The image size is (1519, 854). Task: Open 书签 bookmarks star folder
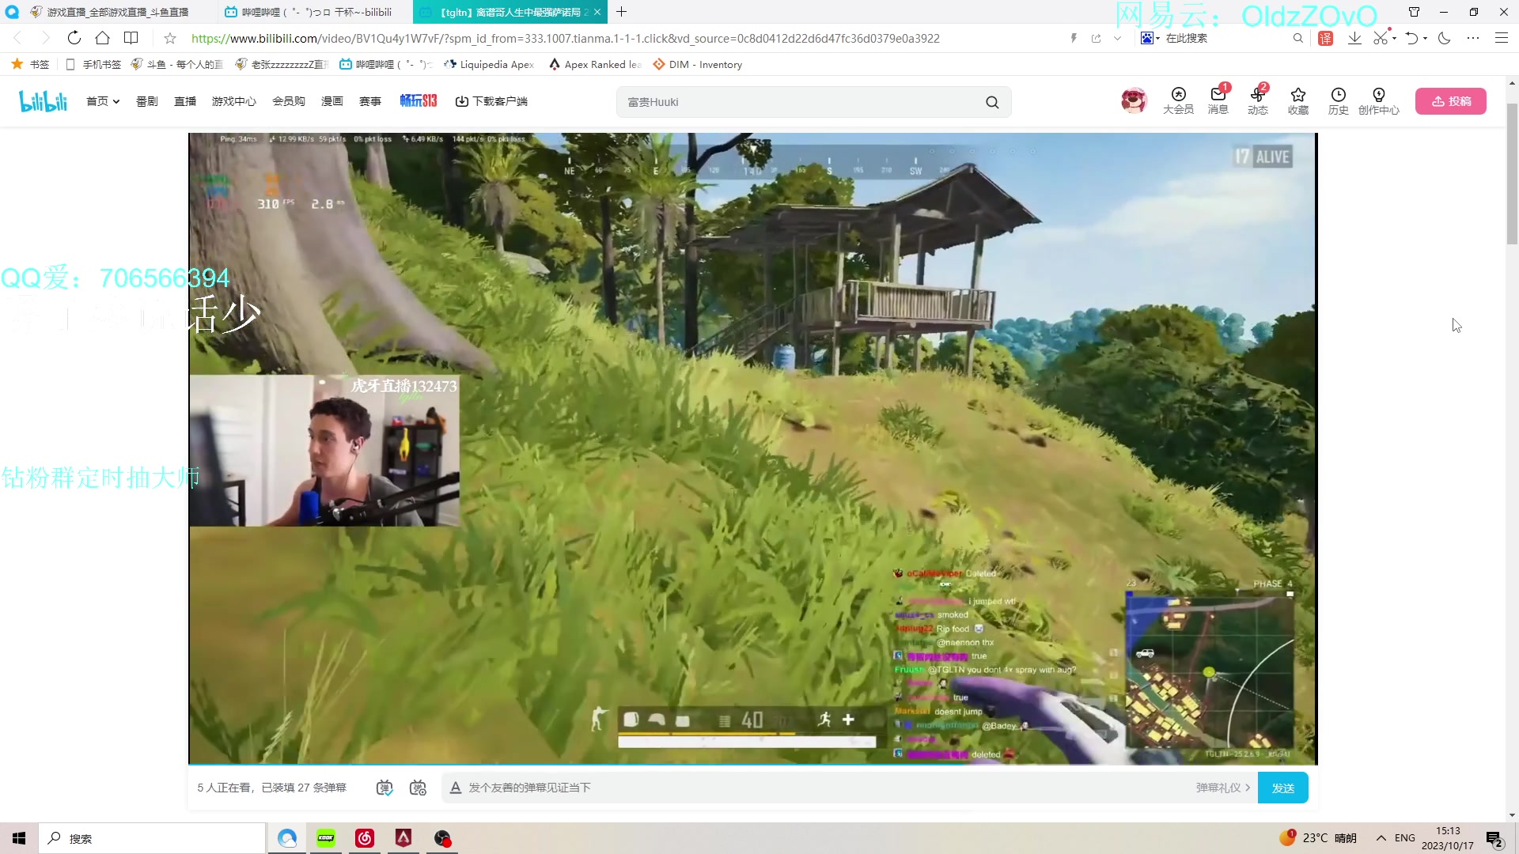point(30,65)
